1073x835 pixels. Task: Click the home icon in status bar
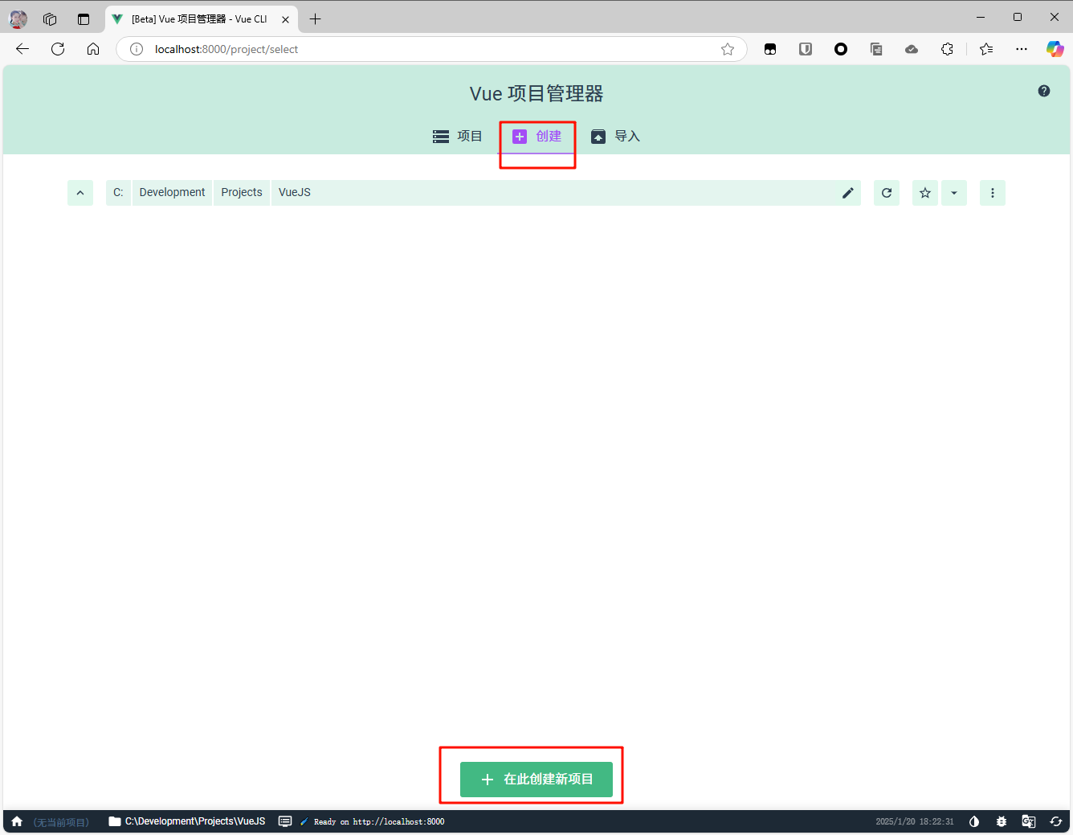coord(17,821)
